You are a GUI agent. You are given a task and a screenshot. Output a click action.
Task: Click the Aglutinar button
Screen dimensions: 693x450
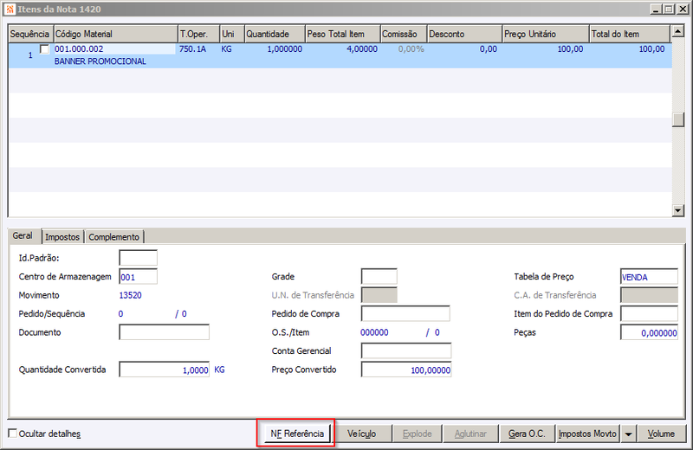(470, 434)
